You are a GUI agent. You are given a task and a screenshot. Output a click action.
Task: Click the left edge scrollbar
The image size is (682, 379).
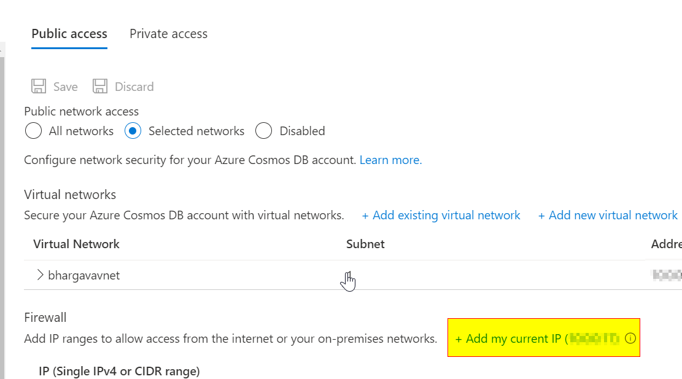(x=3, y=184)
